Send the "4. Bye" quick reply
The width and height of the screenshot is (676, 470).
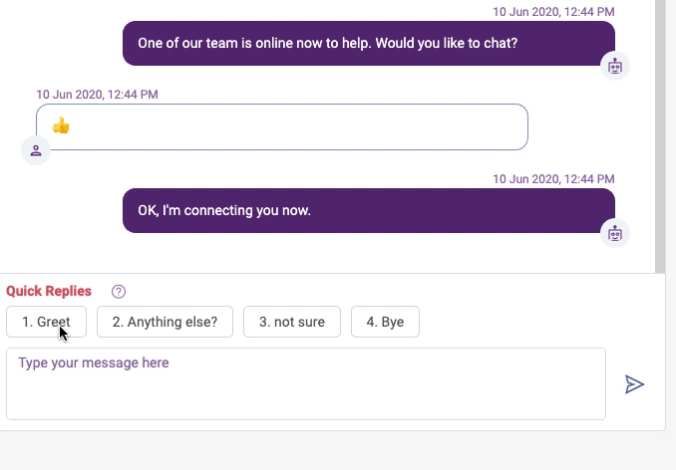(x=385, y=322)
